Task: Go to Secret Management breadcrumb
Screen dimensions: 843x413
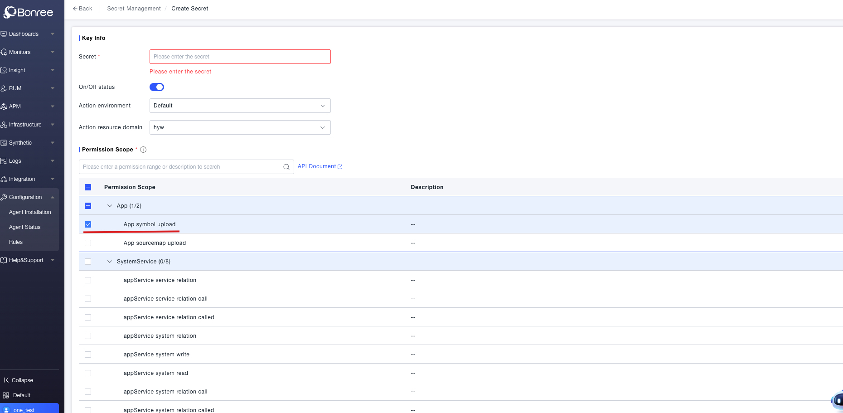Action: click(x=134, y=8)
